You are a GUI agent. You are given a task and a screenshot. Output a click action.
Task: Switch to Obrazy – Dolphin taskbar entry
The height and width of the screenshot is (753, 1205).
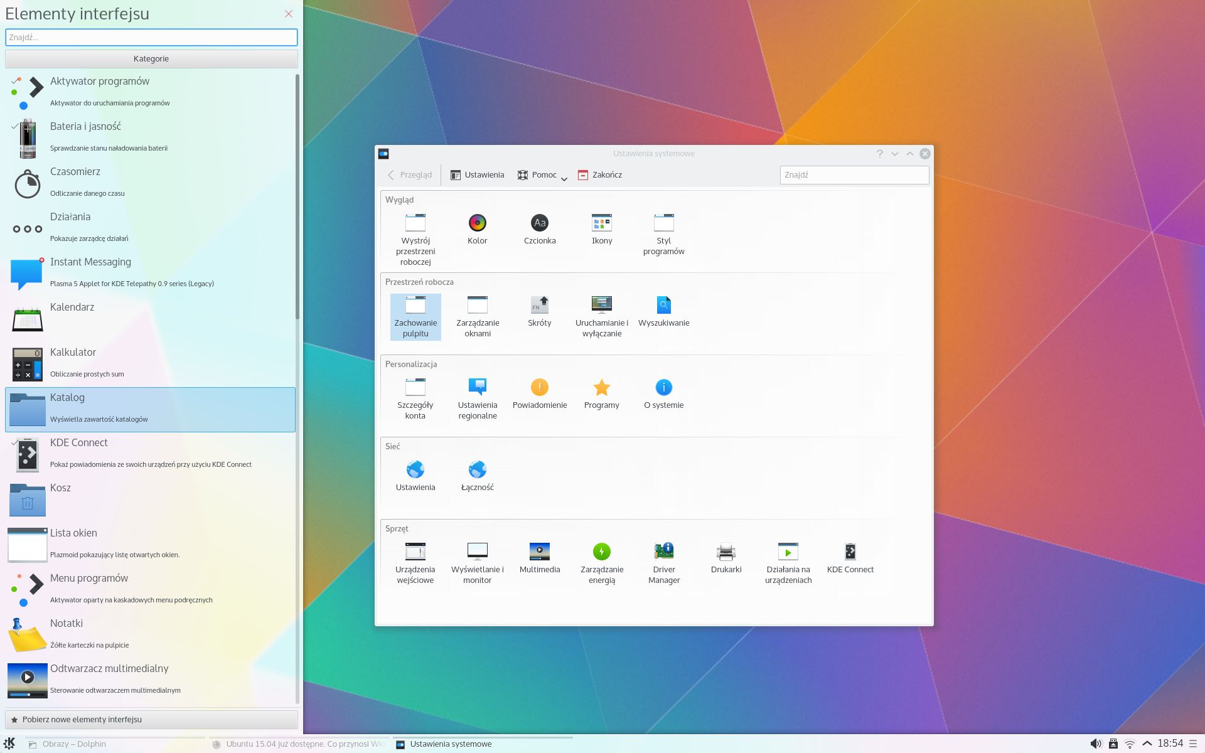[74, 744]
